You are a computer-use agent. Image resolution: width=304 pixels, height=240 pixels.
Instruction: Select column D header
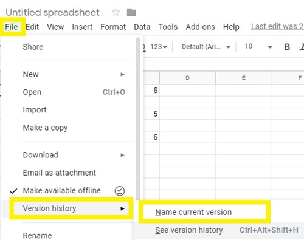[188, 78]
